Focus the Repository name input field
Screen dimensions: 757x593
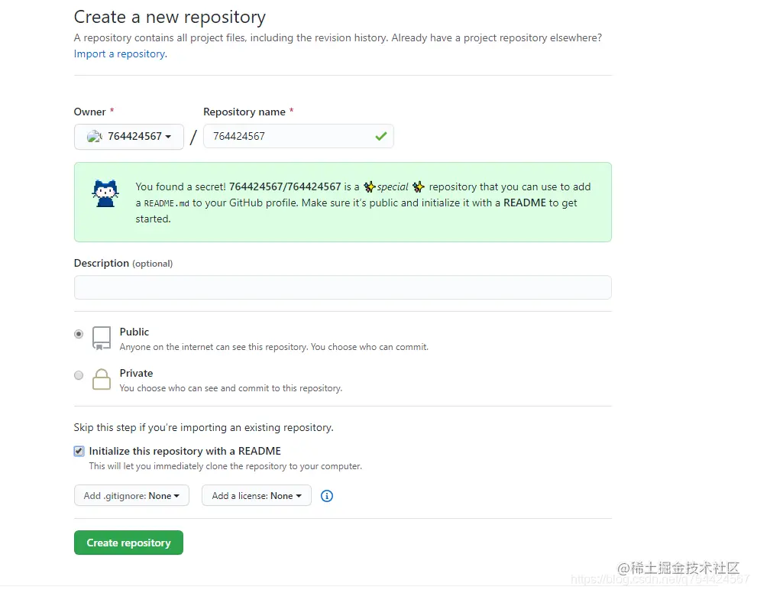point(299,136)
